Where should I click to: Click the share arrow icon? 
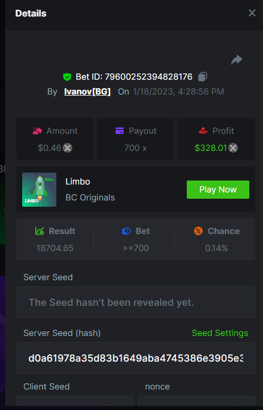coord(237,60)
